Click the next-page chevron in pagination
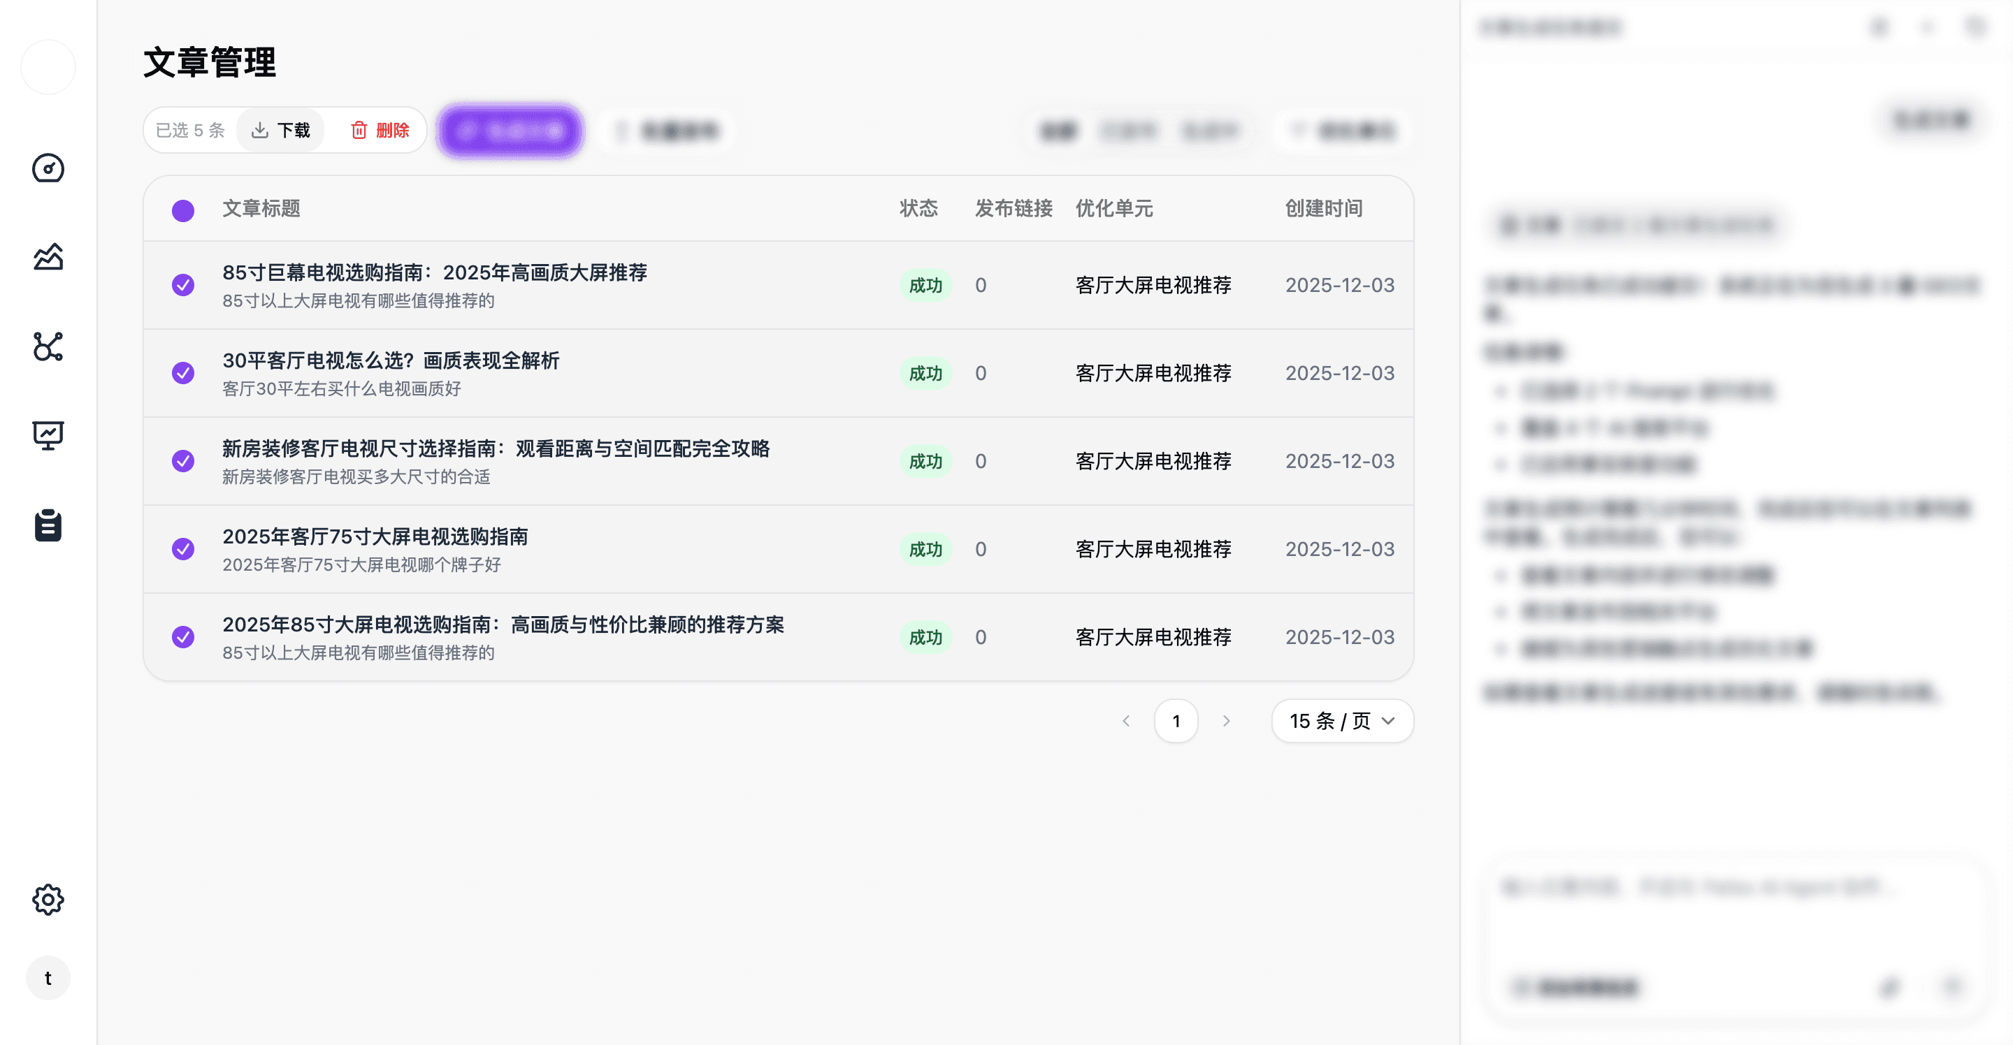 click(x=1225, y=721)
